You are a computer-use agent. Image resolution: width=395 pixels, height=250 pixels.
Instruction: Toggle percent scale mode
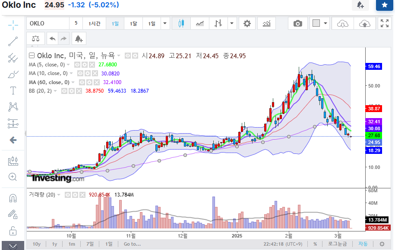(x=315, y=244)
